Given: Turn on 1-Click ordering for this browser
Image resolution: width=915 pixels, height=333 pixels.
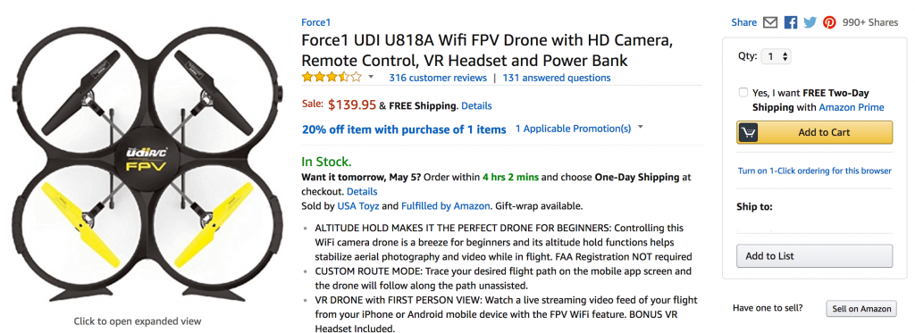Looking at the screenshot, I should coord(815,171).
